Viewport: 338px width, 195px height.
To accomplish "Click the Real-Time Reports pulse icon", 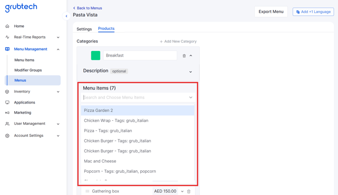I will click(8, 37).
